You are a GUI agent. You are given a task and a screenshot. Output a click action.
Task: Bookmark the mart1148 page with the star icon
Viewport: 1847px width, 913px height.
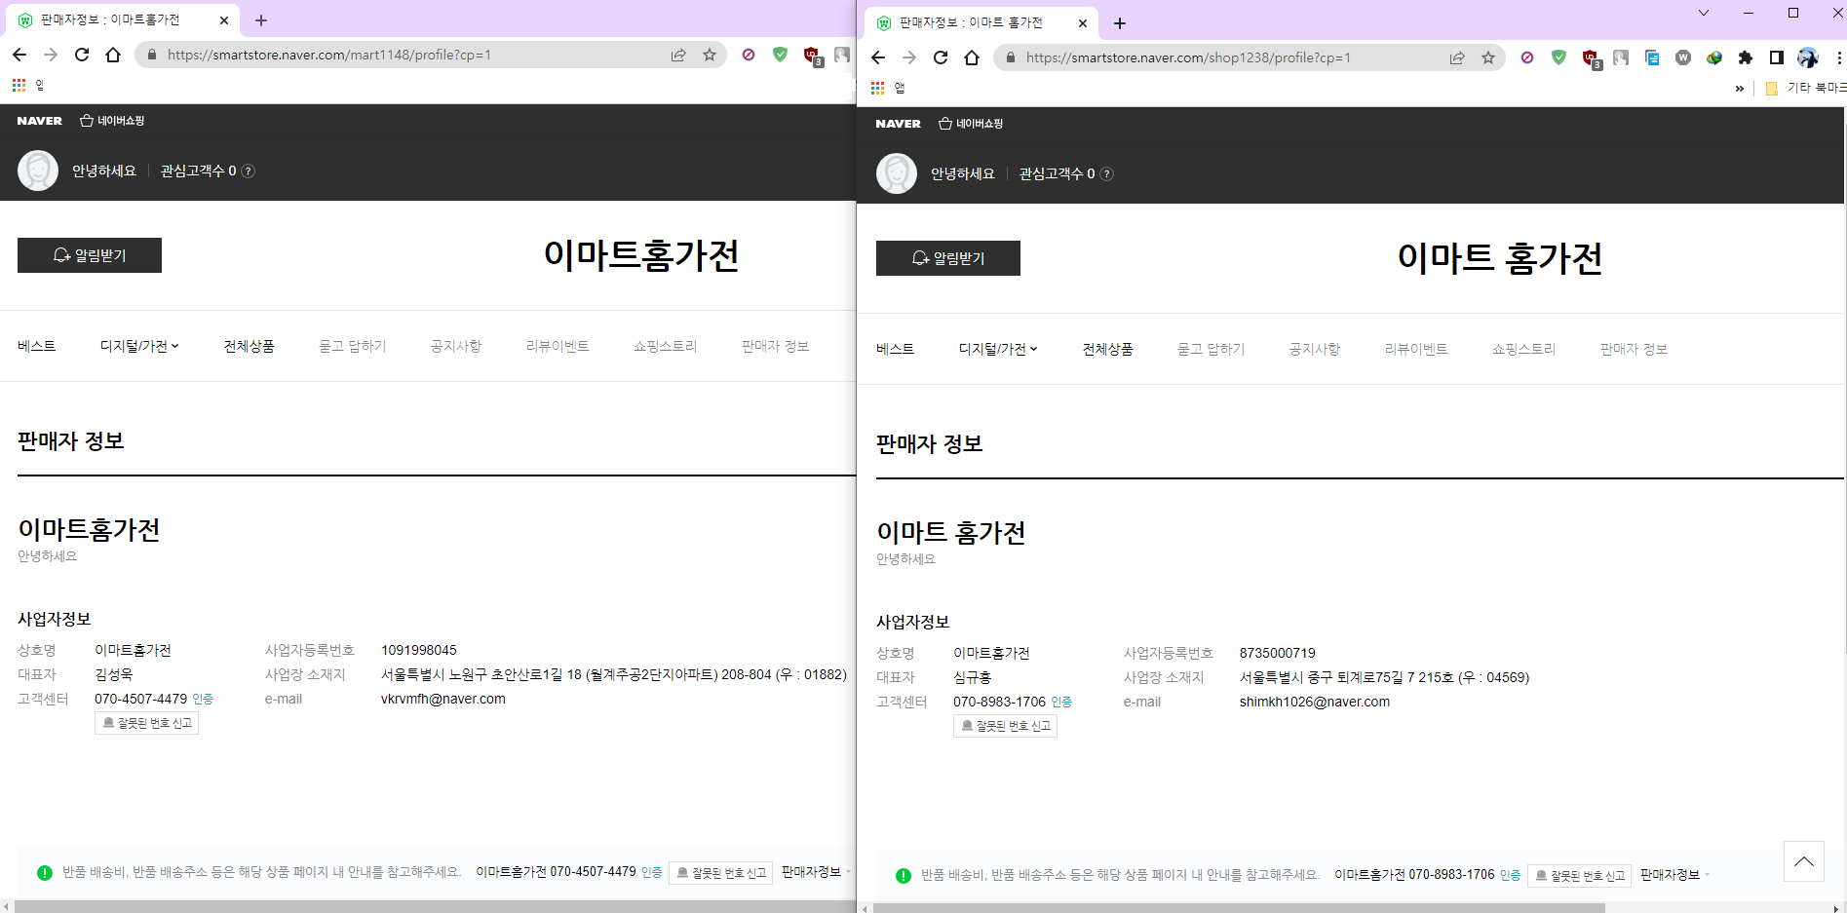(710, 55)
